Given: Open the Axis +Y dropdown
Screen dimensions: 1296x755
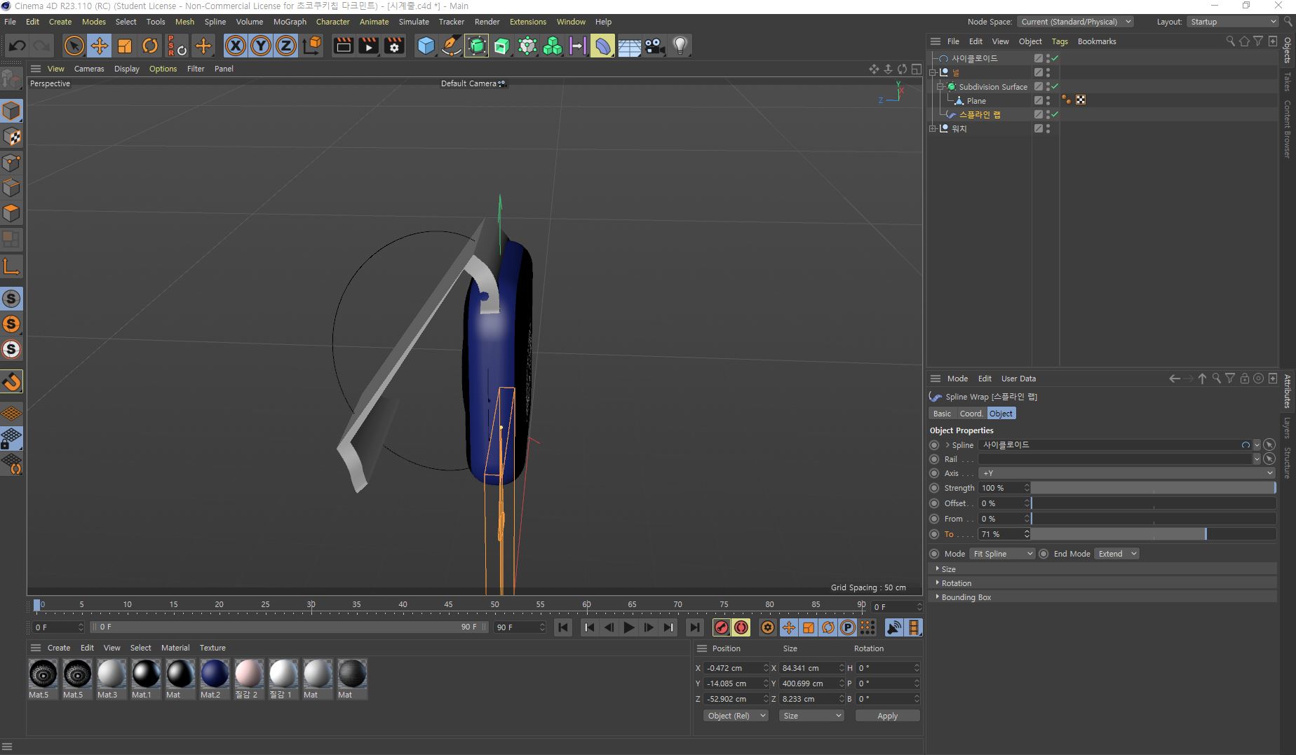Looking at the screenshot, I should (x=1126, y=473).
